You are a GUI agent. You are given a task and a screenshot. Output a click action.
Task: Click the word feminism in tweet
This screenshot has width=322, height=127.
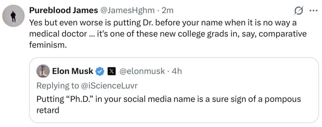coord(48,45)
